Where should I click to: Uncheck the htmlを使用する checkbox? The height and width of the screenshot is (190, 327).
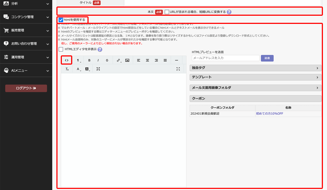(61, 20)
